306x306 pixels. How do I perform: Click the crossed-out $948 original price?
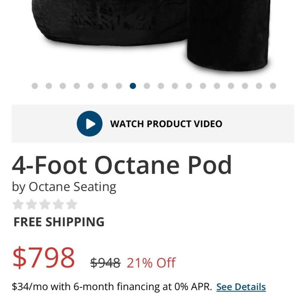tap(105, 262)
